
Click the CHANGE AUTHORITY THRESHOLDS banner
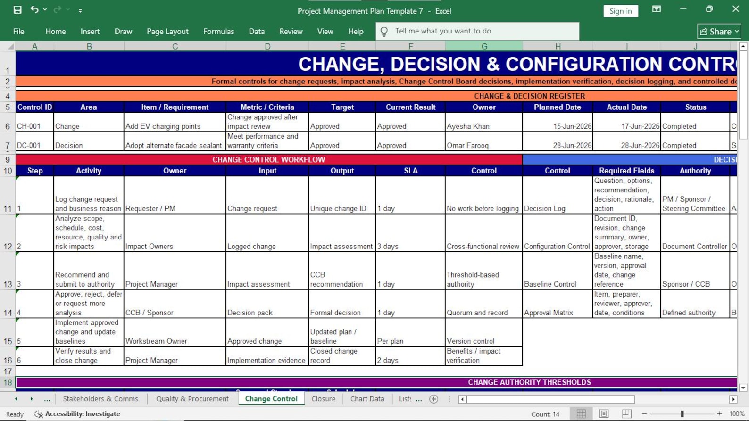pyautogui.click(x=376, y=382)
